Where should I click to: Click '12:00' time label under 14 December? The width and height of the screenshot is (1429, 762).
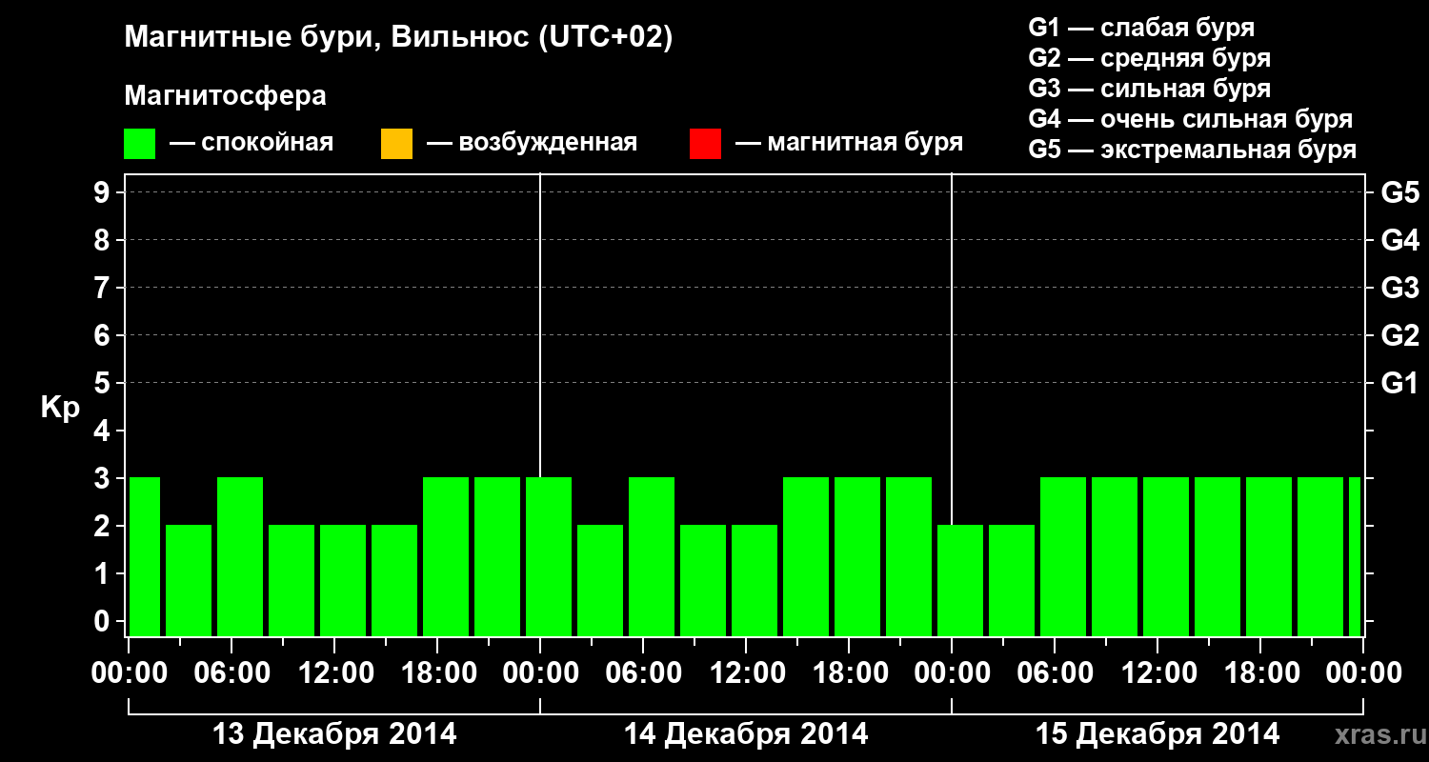(x=746, y=673)
